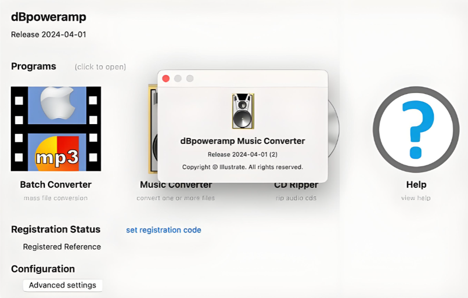The image size is (468, 298).
Task: Open the Help question mark icon
Action: pyautogui.click(x=416, y=130)
